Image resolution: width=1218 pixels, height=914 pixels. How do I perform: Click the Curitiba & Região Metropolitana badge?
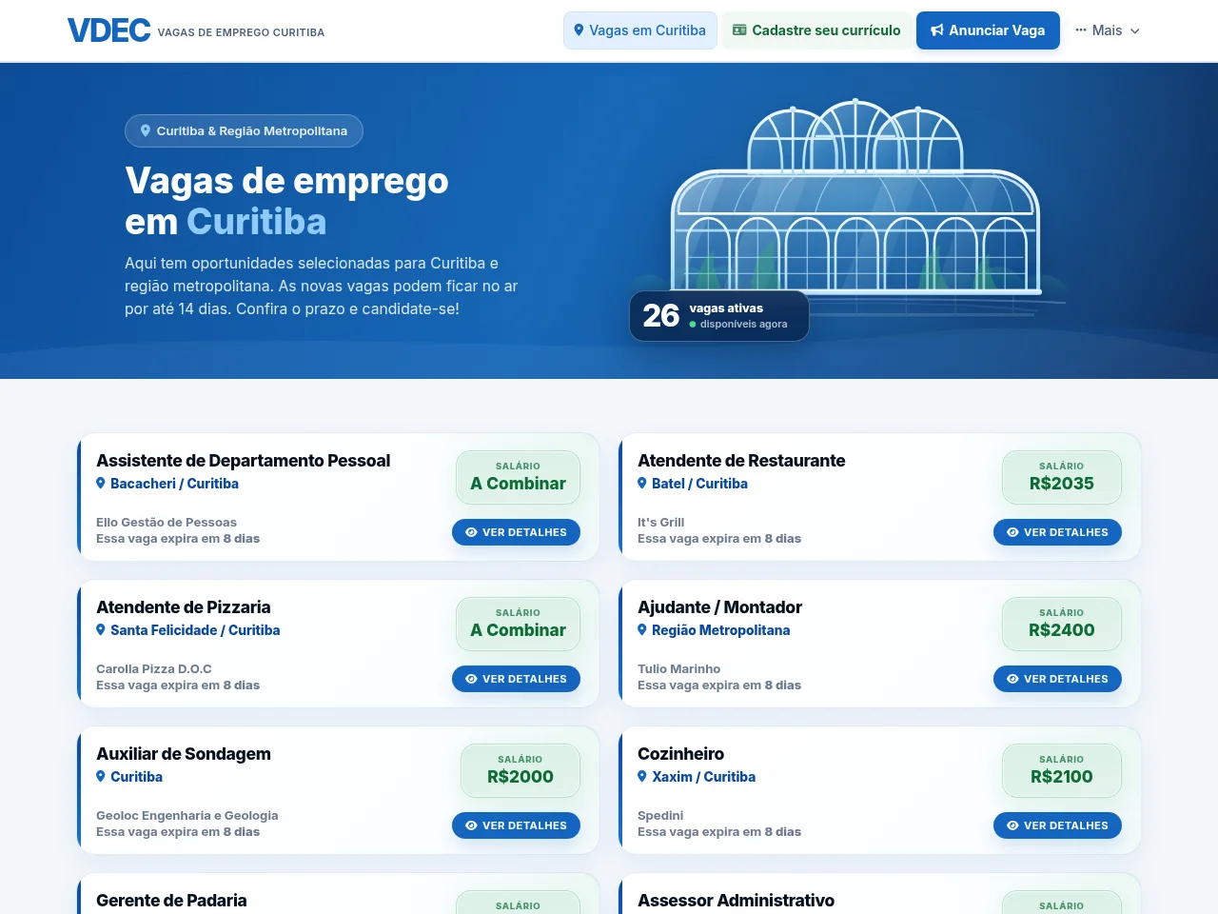click(x=244, y=131)
